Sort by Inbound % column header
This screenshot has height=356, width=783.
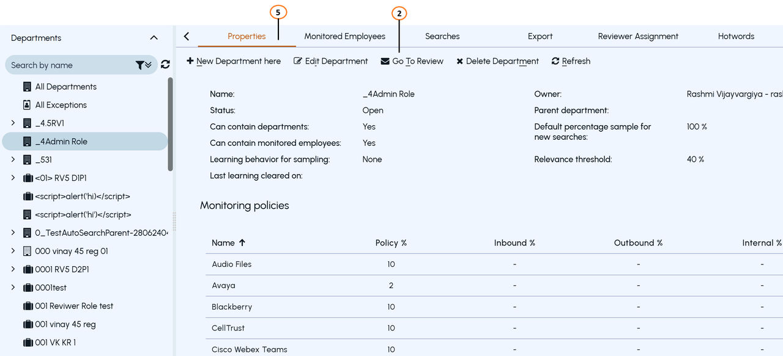(x=514, y=243)
